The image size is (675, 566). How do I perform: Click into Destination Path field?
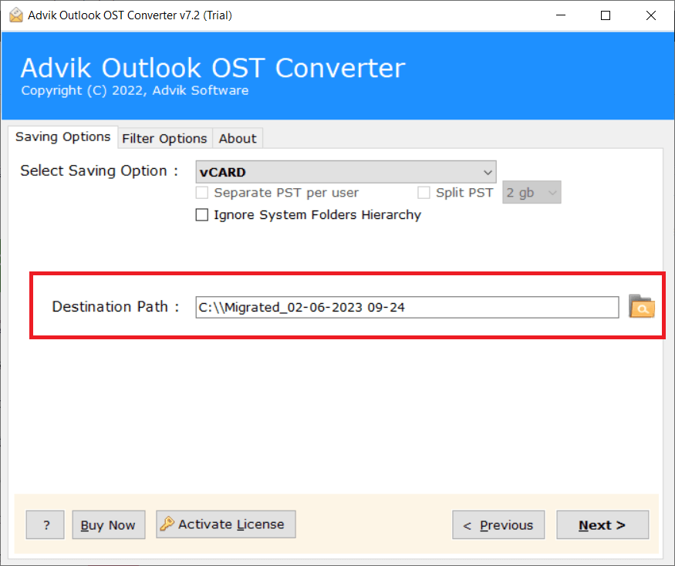pyautogui.click(x=407, y=308)
